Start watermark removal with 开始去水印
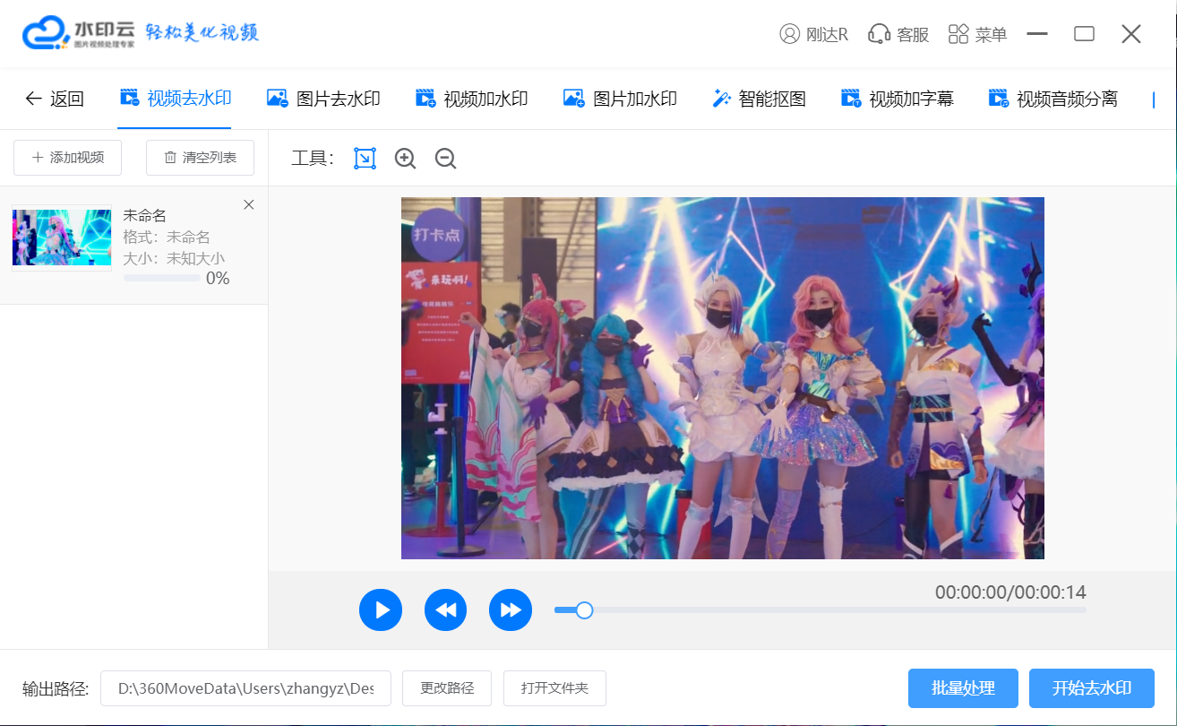 [x=1092, y=688]
